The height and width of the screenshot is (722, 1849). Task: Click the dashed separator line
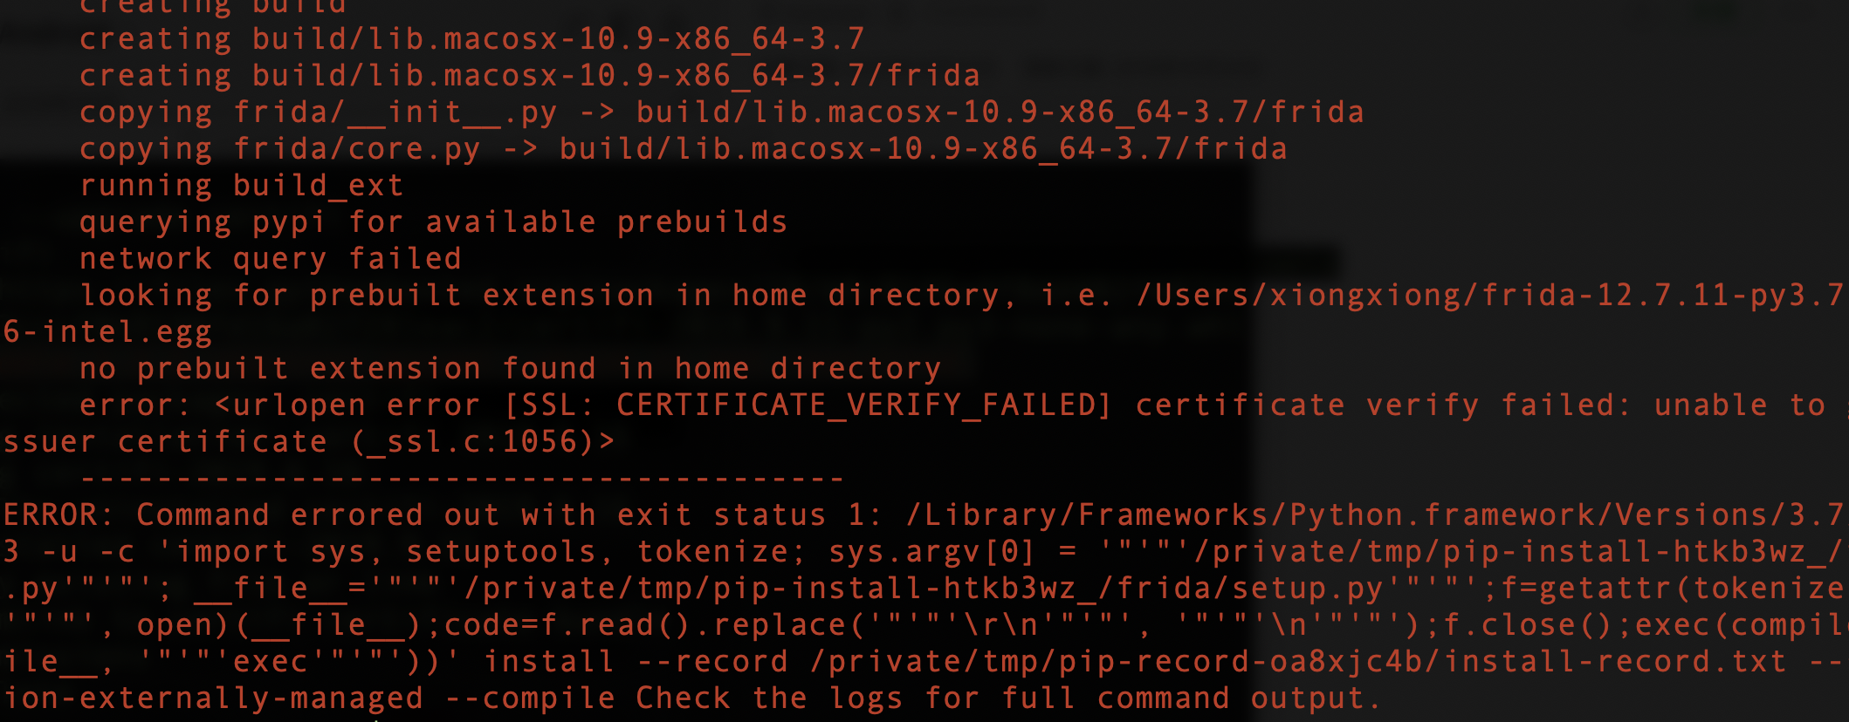coord(462,479)
